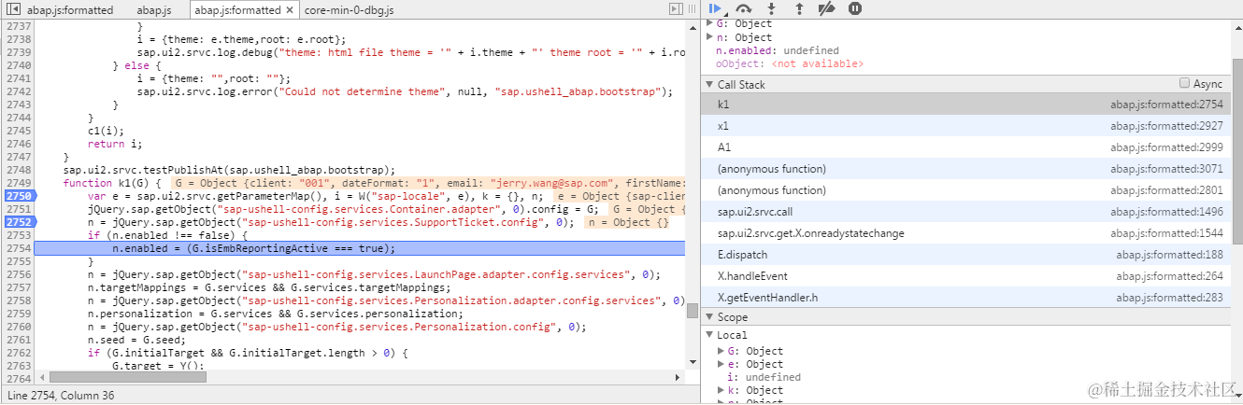Screen dimensions: 1243x405
Task: Close the active abap.js:formatted tab
Action: pyautogui.click(x=290, y=10)
